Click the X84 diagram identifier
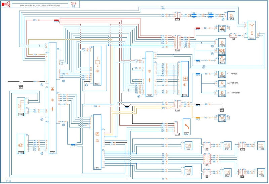This screenshot has width=269, height=184. 74,3
